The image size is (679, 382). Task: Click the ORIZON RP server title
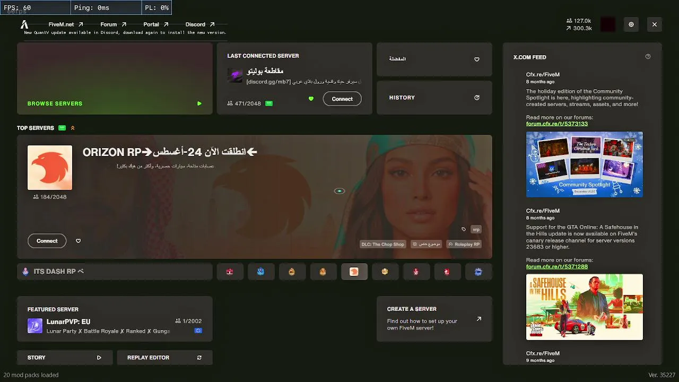pyautogui.click(x=170, y=152)
